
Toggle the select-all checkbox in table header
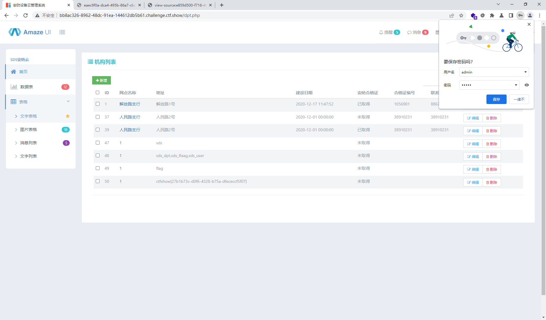click(98, 92)
